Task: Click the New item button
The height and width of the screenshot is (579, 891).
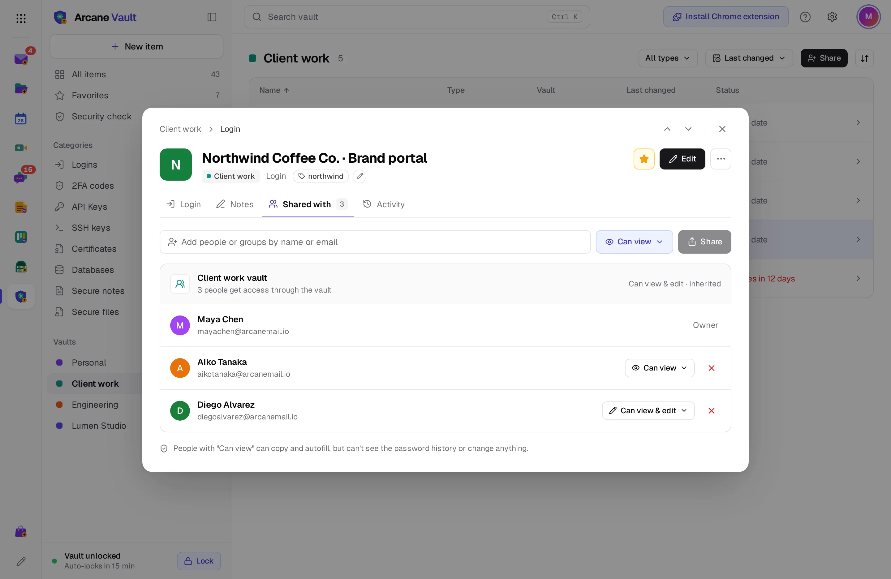Action: (x=137, y=47)
